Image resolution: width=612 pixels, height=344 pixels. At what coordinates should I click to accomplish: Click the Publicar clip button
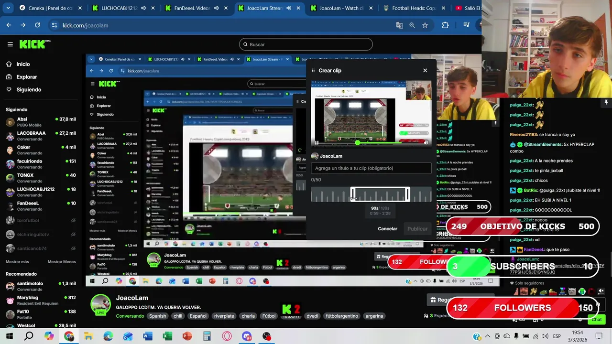pos(417,229)
